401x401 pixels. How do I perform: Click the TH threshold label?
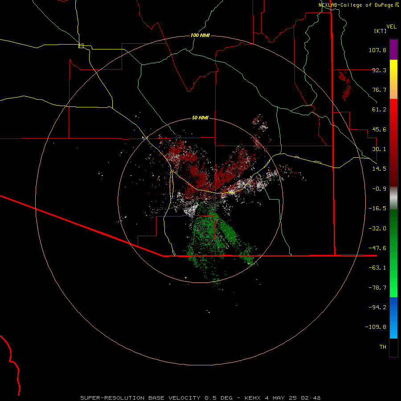tap(383, 347)
